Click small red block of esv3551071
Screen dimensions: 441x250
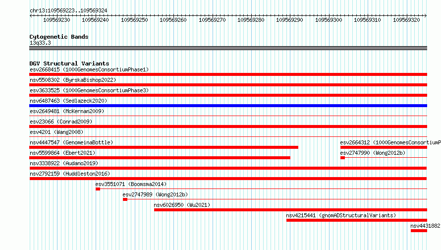(x=98, y=189)
